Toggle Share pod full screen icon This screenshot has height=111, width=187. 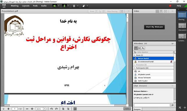[x=122, y=11]
